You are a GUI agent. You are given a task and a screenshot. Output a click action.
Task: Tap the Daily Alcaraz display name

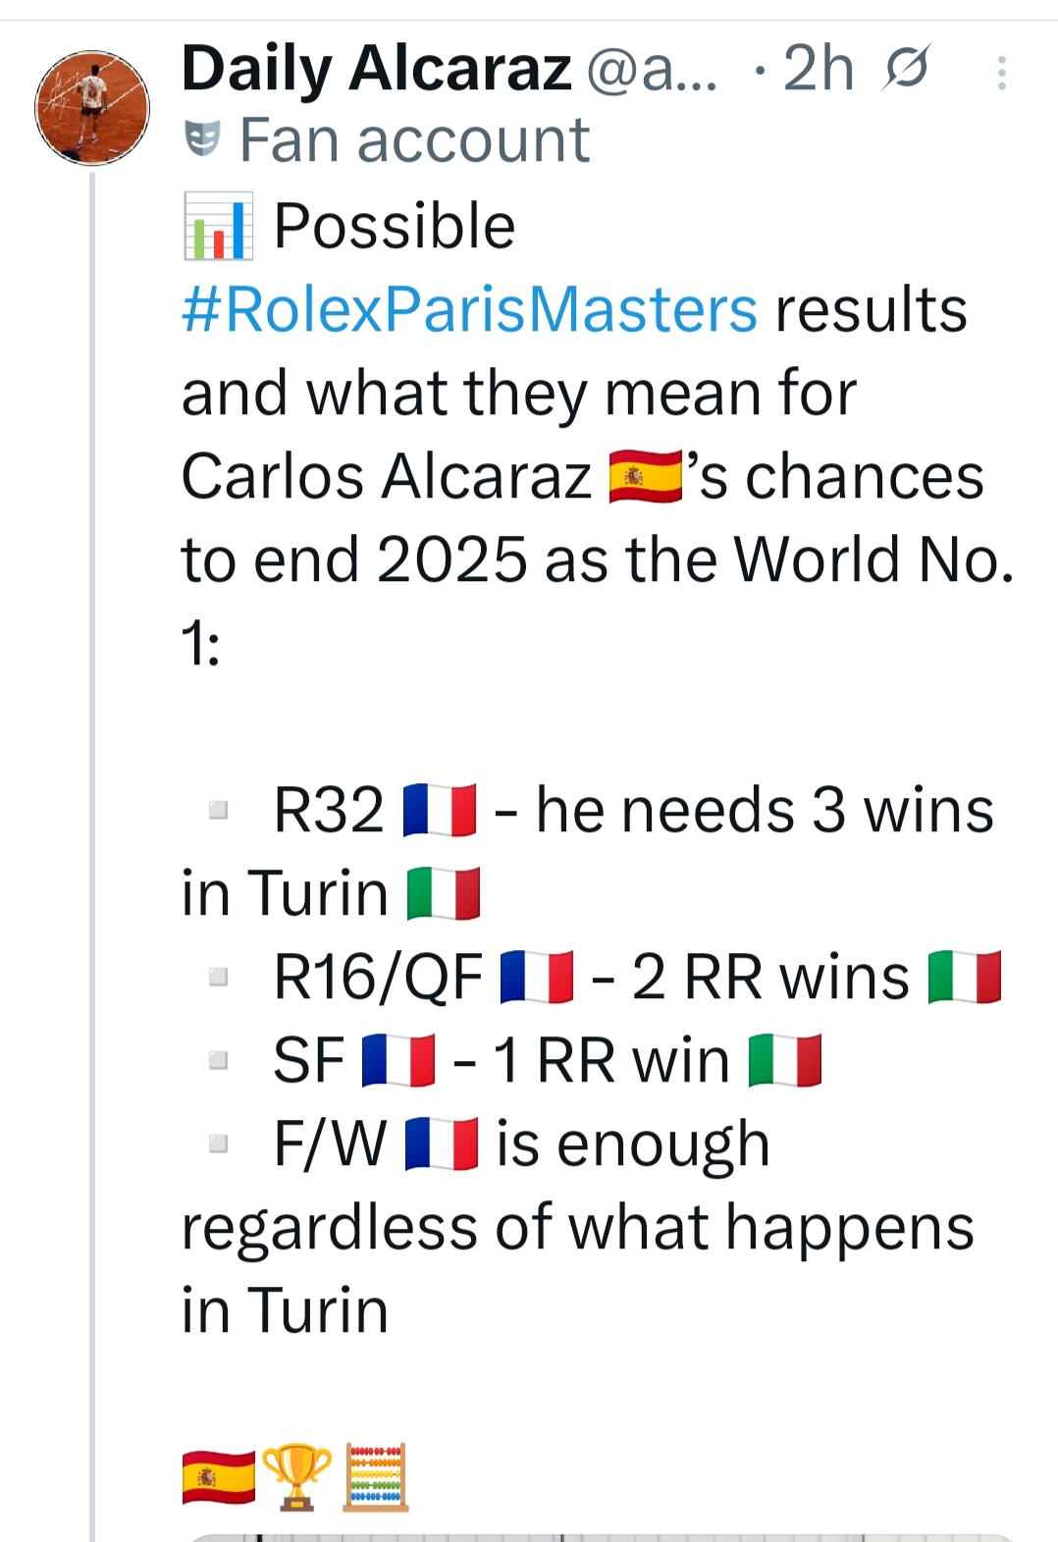[x=376, y=69]
